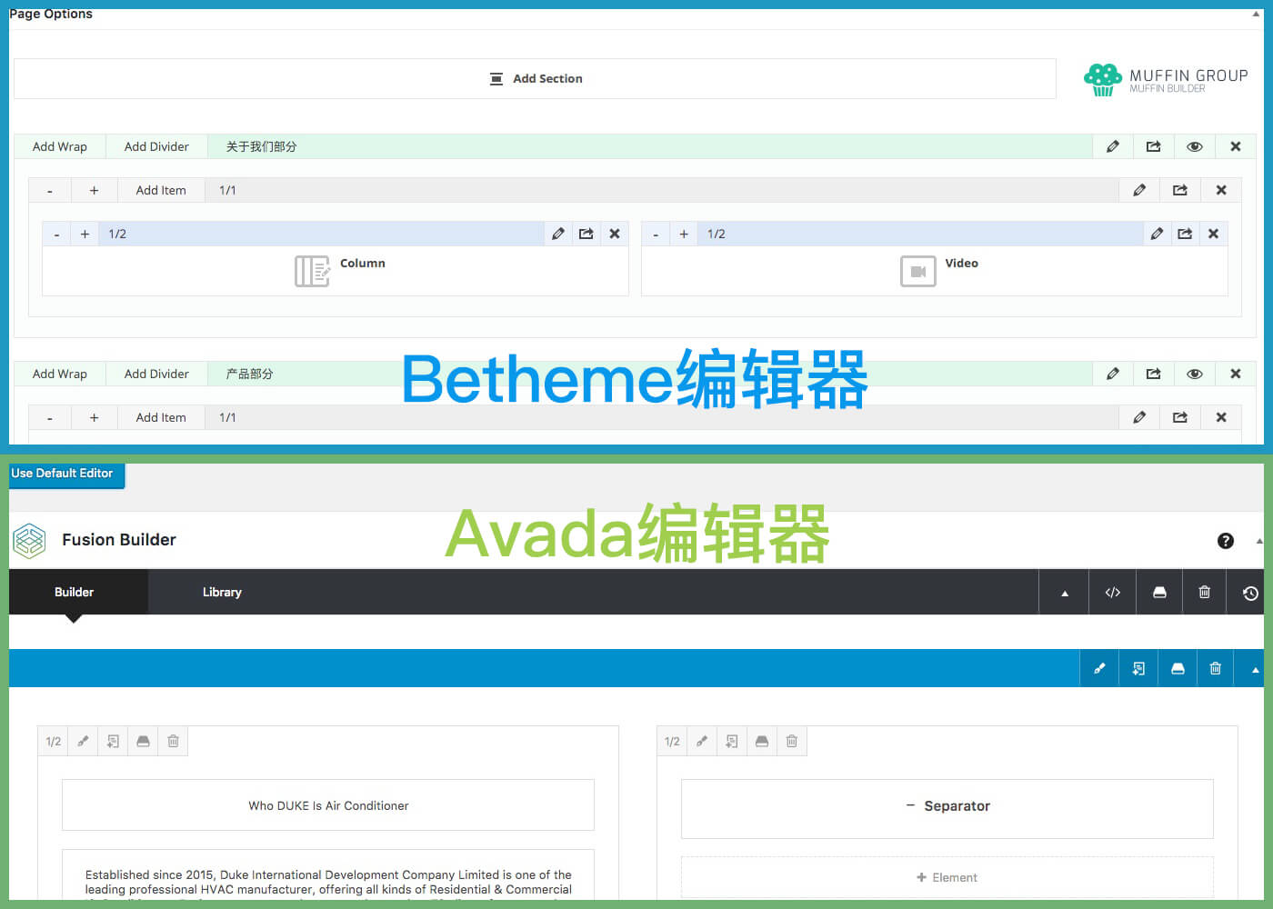
Task: Open code view in Fusion Builder toolbar
Action: pyautogui.click(x=1112, y=593)
